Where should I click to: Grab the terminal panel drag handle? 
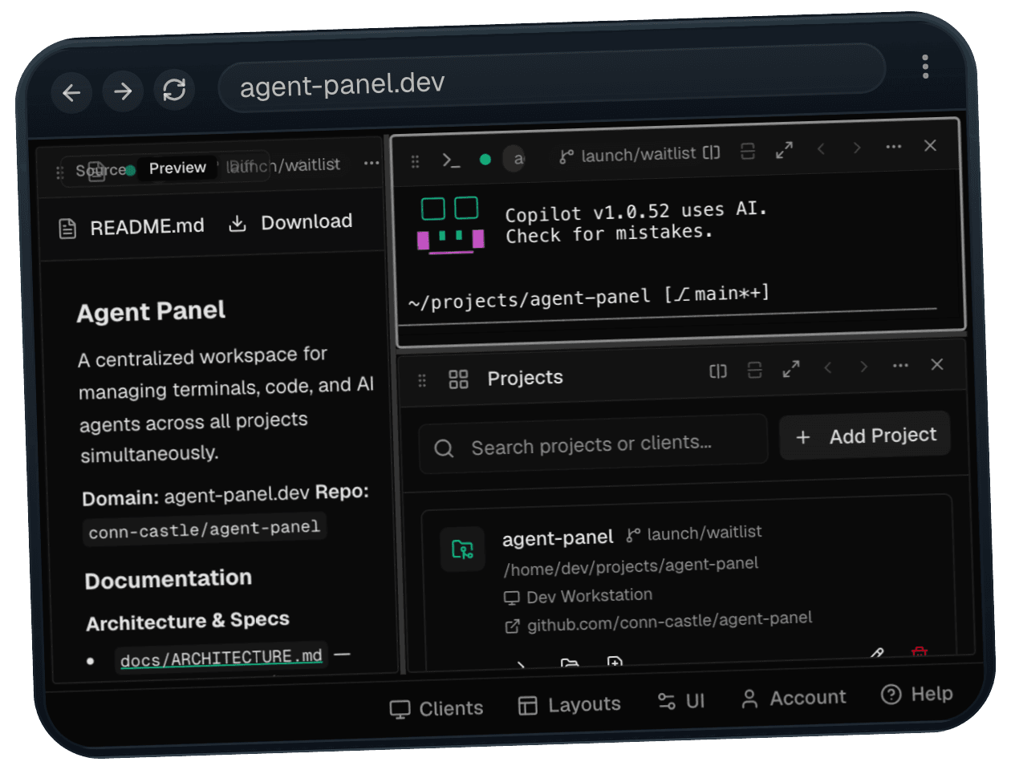click(415, 161)
